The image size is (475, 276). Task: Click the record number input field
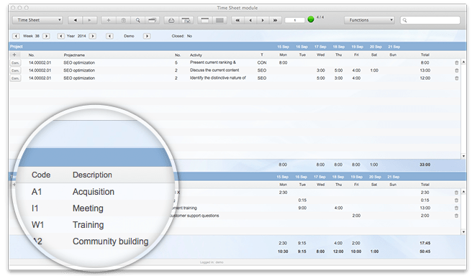click(x=295, y=20)
